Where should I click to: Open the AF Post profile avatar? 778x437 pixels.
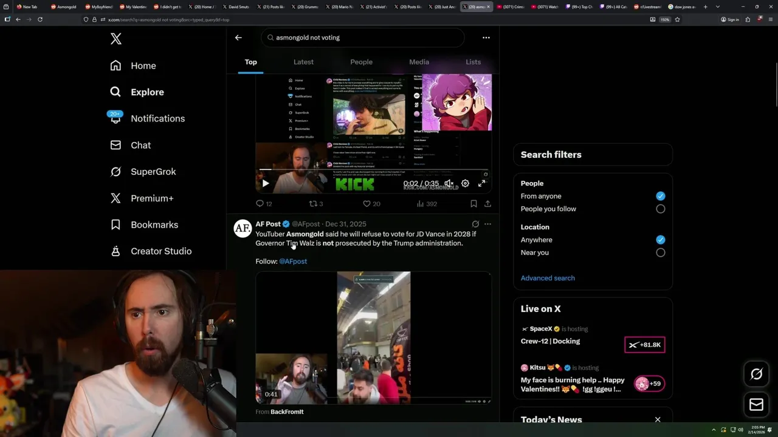pyautogui.click(x=243, y=228)
